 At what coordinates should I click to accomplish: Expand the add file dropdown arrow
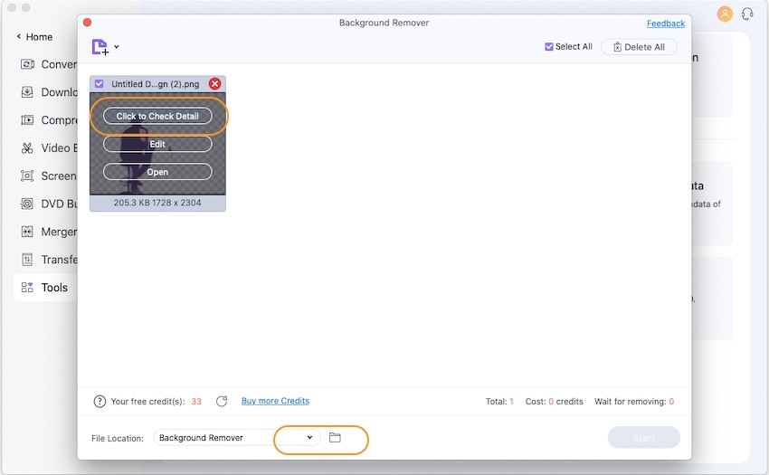coord(116,47)
